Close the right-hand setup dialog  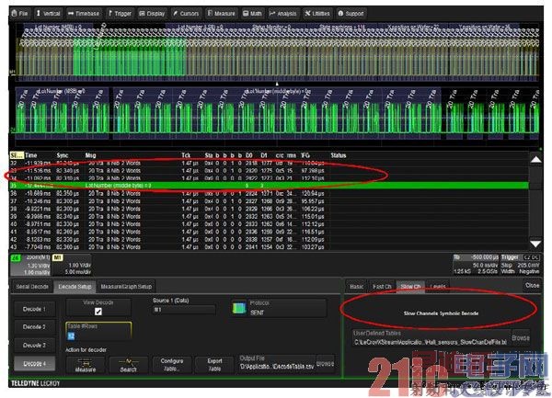(532, 286)
